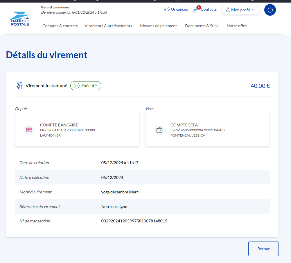Open Comptes & contrats menu

pos(60,26)
